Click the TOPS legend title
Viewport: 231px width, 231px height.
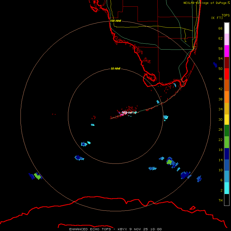(226, 15)
